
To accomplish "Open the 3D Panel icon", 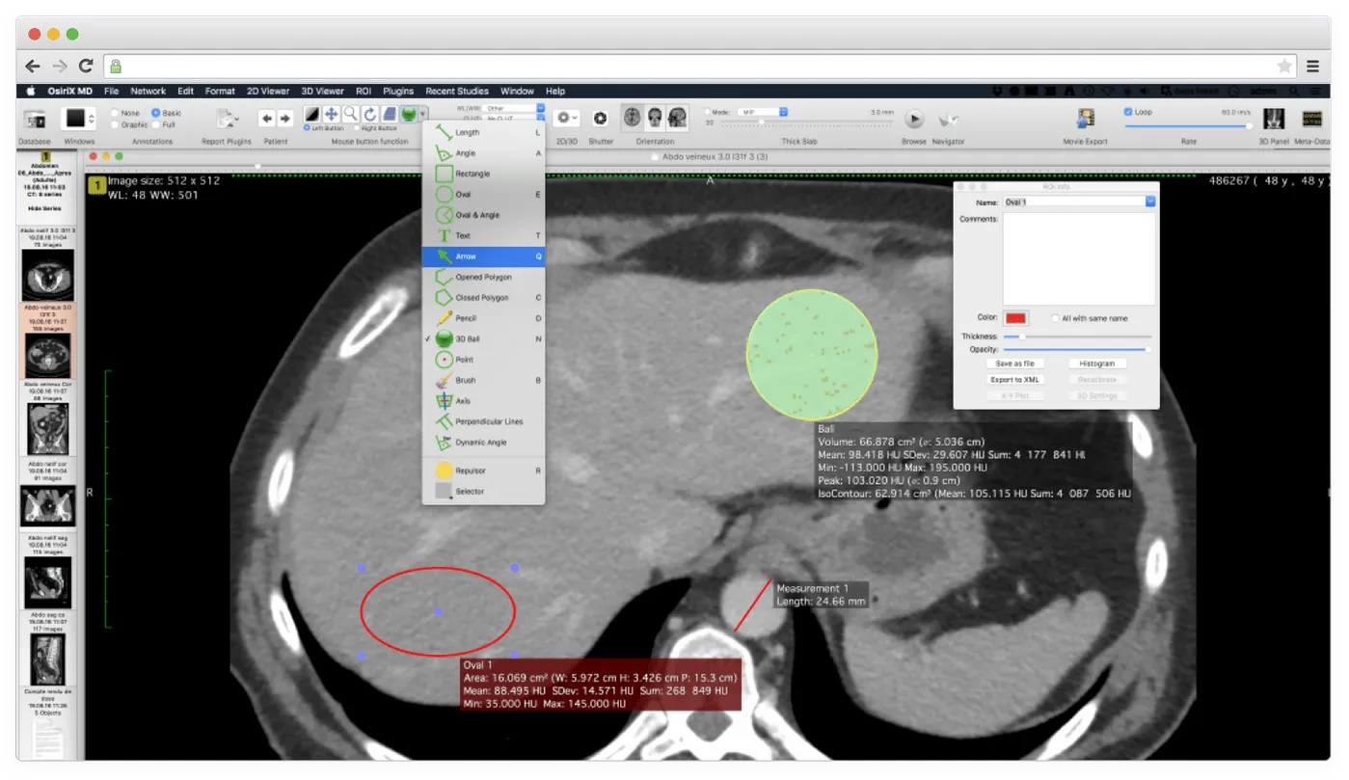I will (1275, 119).
